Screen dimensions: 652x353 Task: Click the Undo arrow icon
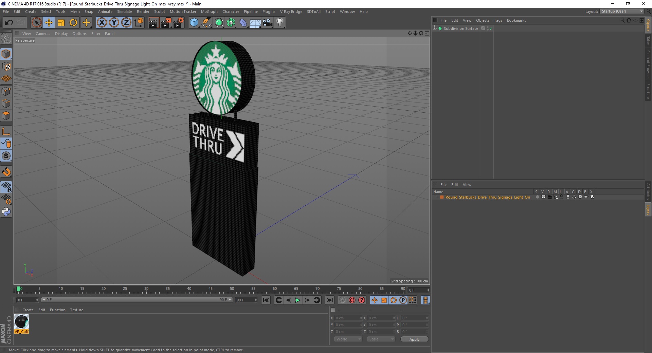coord(9,23)
